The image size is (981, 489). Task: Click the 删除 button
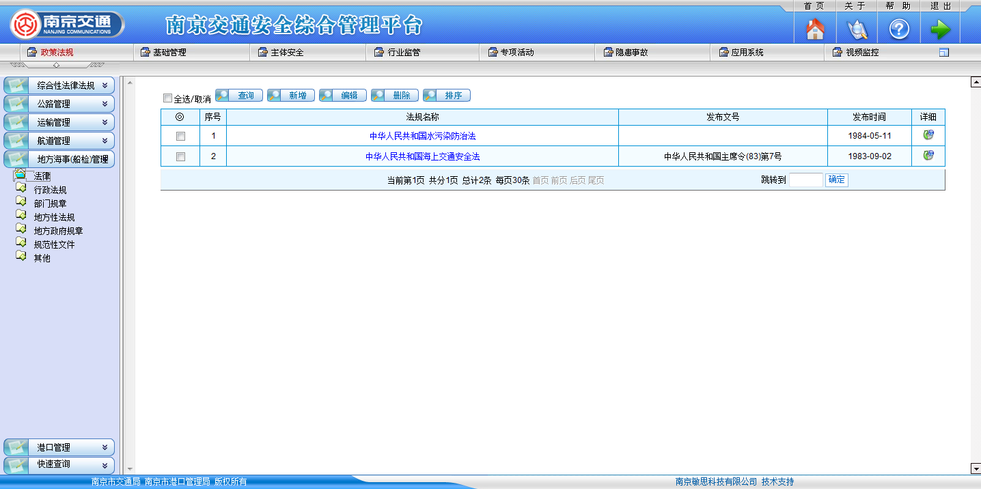point(395,96)
